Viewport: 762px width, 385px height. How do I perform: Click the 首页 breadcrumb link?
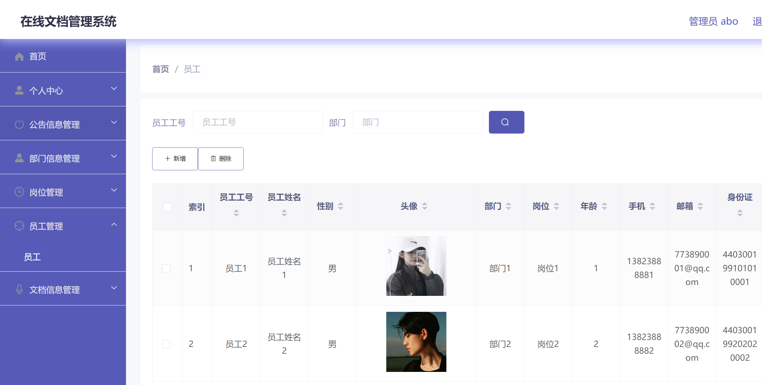pos(161,69)
